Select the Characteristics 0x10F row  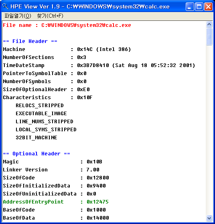click(48, 97)
